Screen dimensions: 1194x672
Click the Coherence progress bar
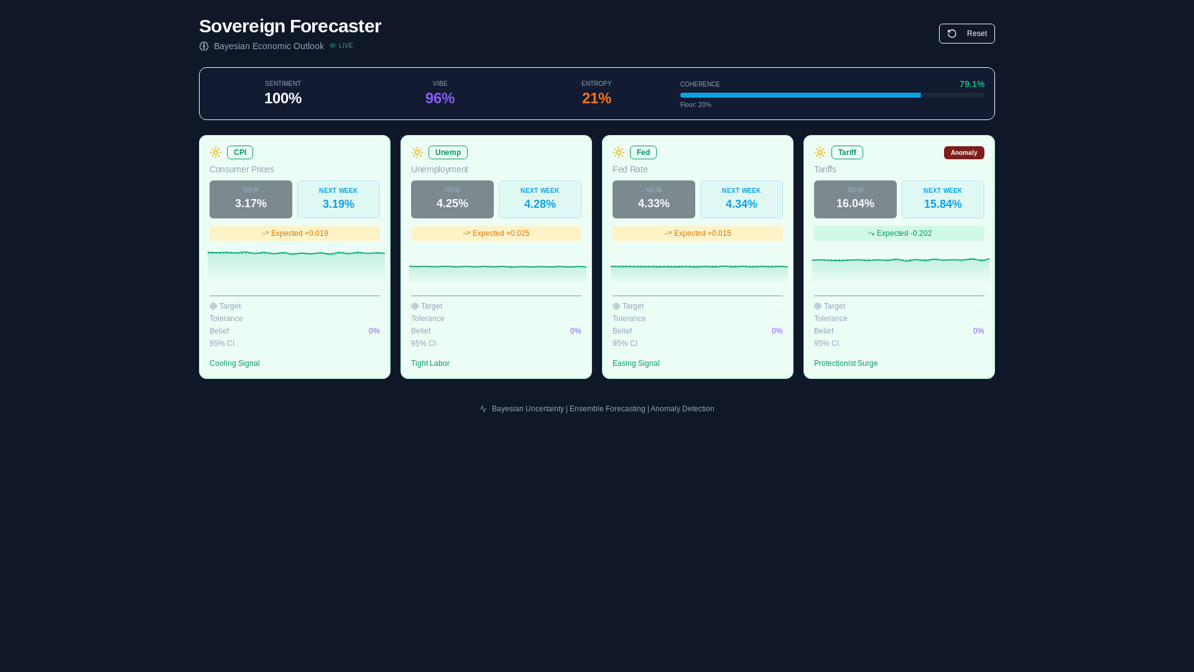(832, 95)
